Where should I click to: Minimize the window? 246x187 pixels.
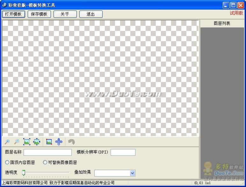(226, 5)
